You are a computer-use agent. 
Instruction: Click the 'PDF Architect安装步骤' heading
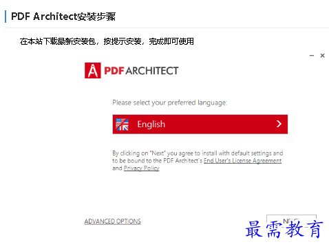[63, 17]
